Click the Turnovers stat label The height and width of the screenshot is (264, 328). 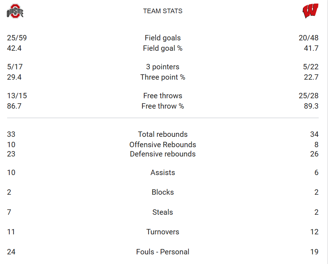pos(163,232)
